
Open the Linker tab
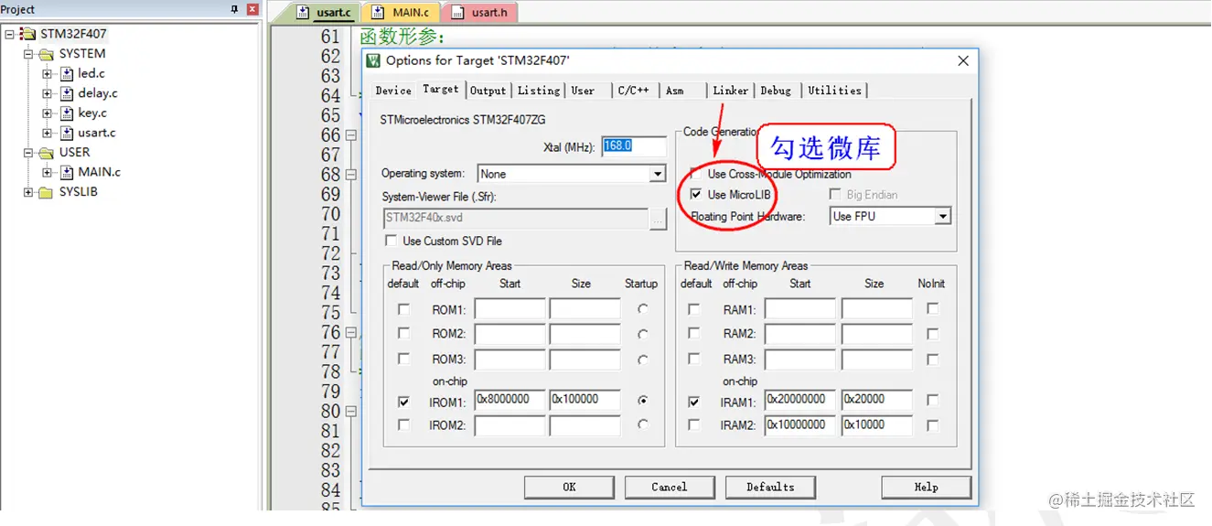731,91
